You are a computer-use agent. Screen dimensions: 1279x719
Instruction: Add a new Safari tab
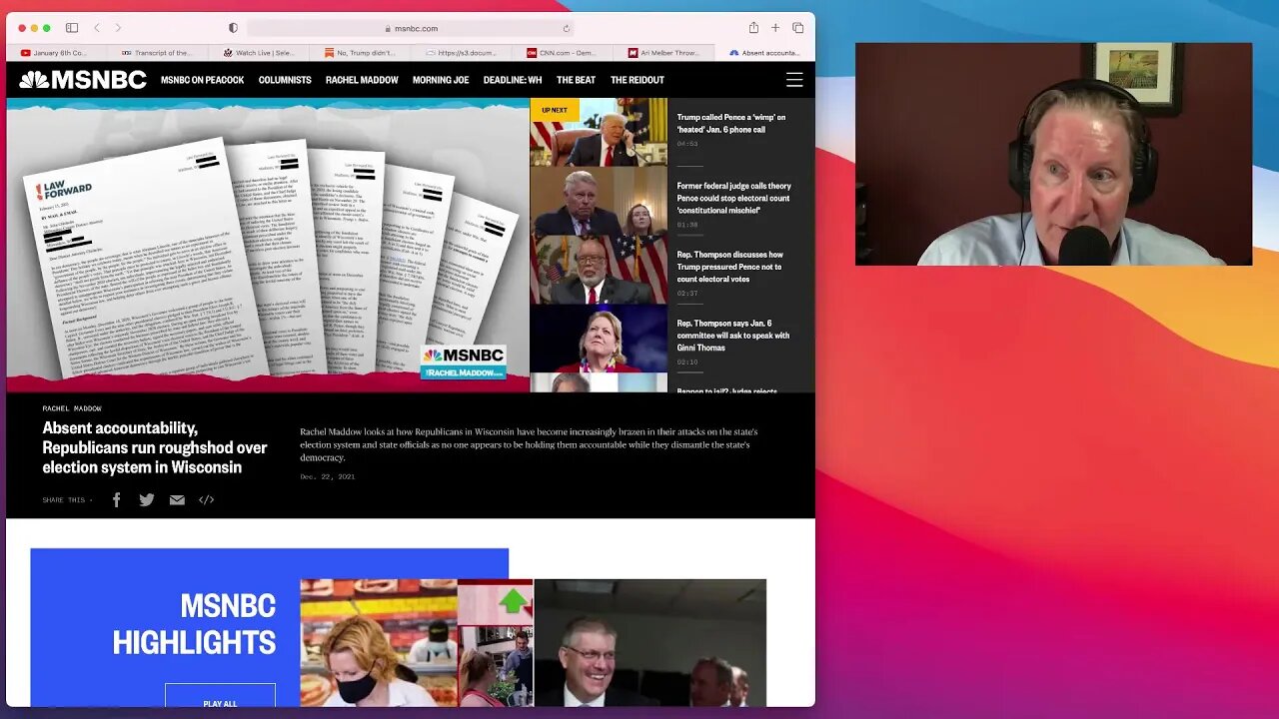775,28
